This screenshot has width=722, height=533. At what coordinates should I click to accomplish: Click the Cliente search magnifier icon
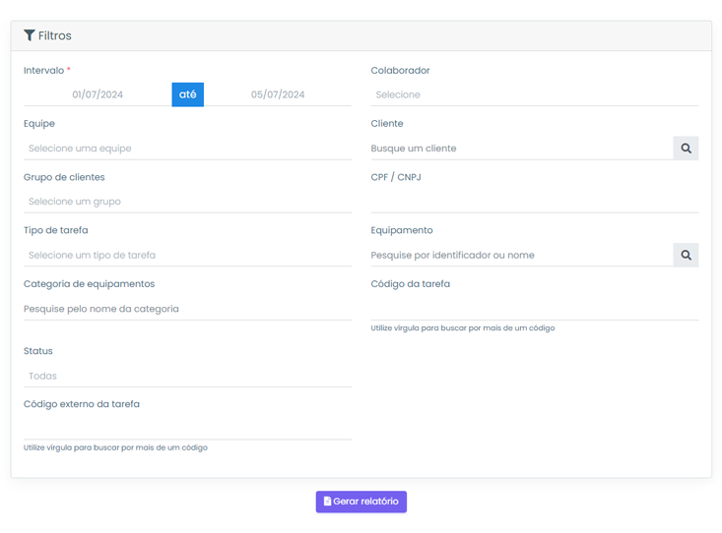click(x=686, y=148)
